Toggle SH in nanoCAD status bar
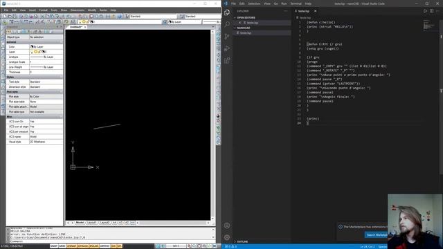Image resolution: width=443 pixels, height=249 pixels. click(119, 246)
